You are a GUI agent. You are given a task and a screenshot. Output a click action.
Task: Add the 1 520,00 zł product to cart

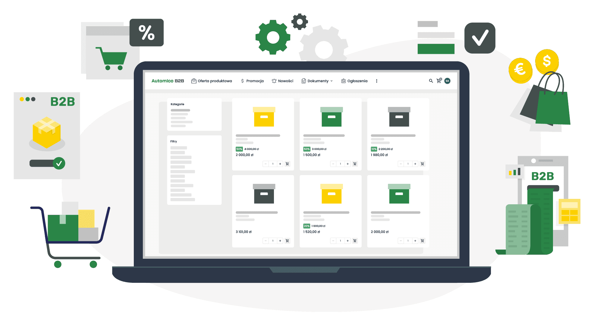click(355, 241)
